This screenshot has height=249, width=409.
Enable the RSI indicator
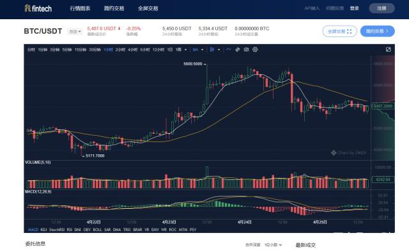click(x=70, y=230)
